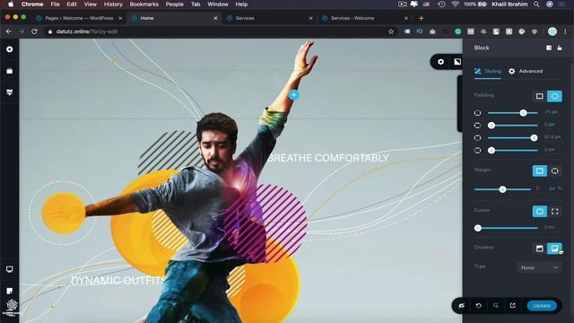Image resolution: width=574 pixels, height=323 pixels.
Task: Select the bottom divider option
Action: [555, 249]
